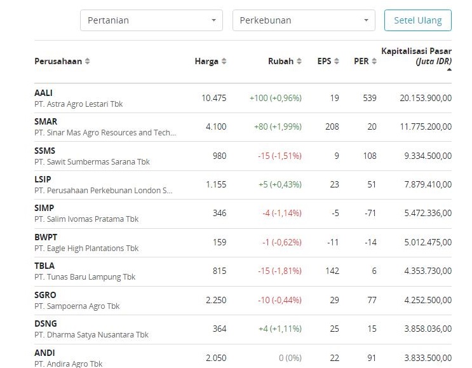Click LSIP change +5 (+0,43%)
This screenshot has height=368, width=472.
click(280, 184)
